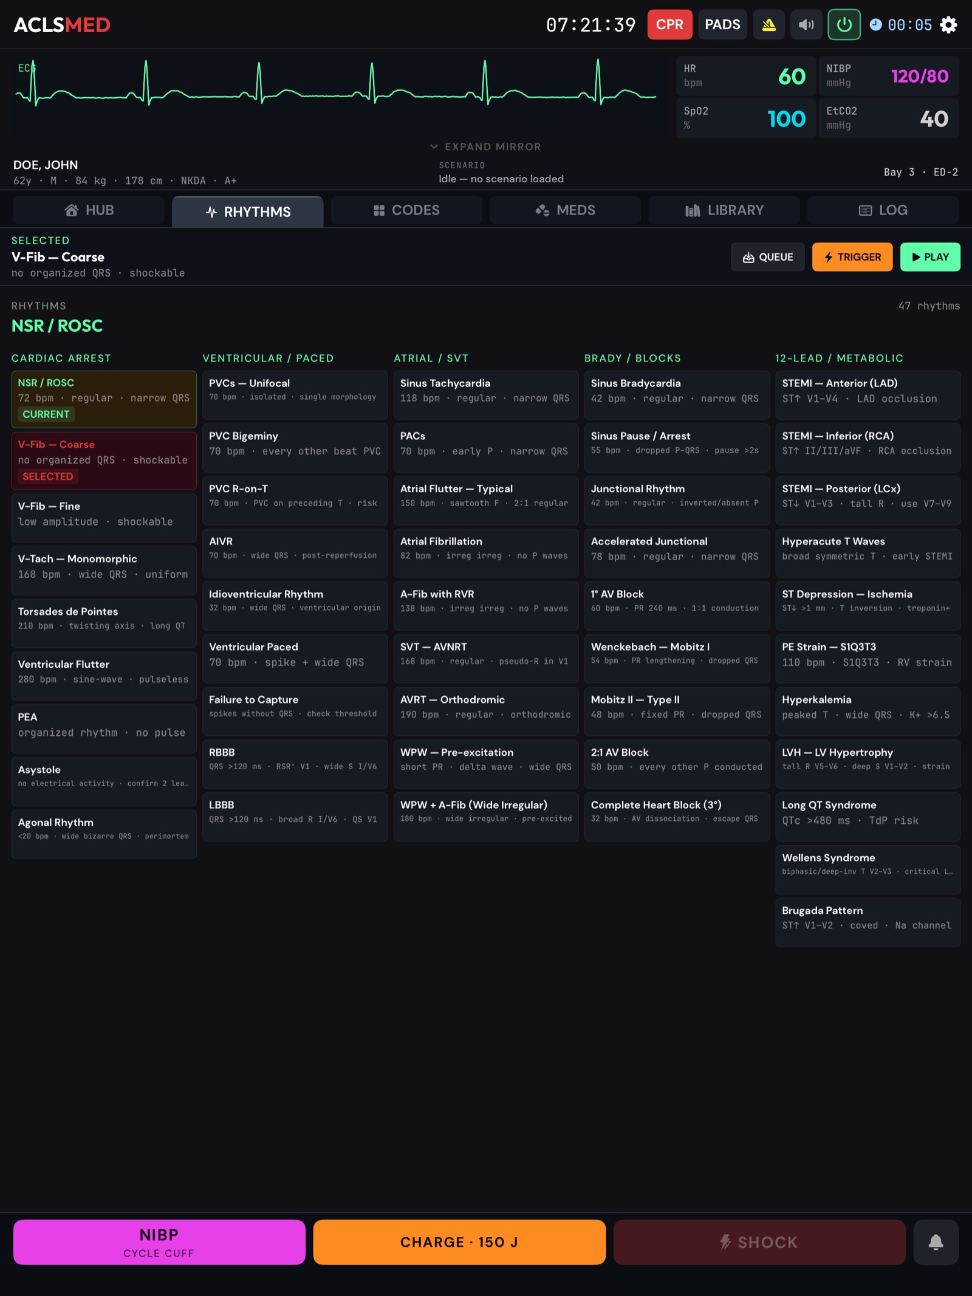Click the power button icon
The width and height of the screenshot is (972, 1296).
point(844,25)
